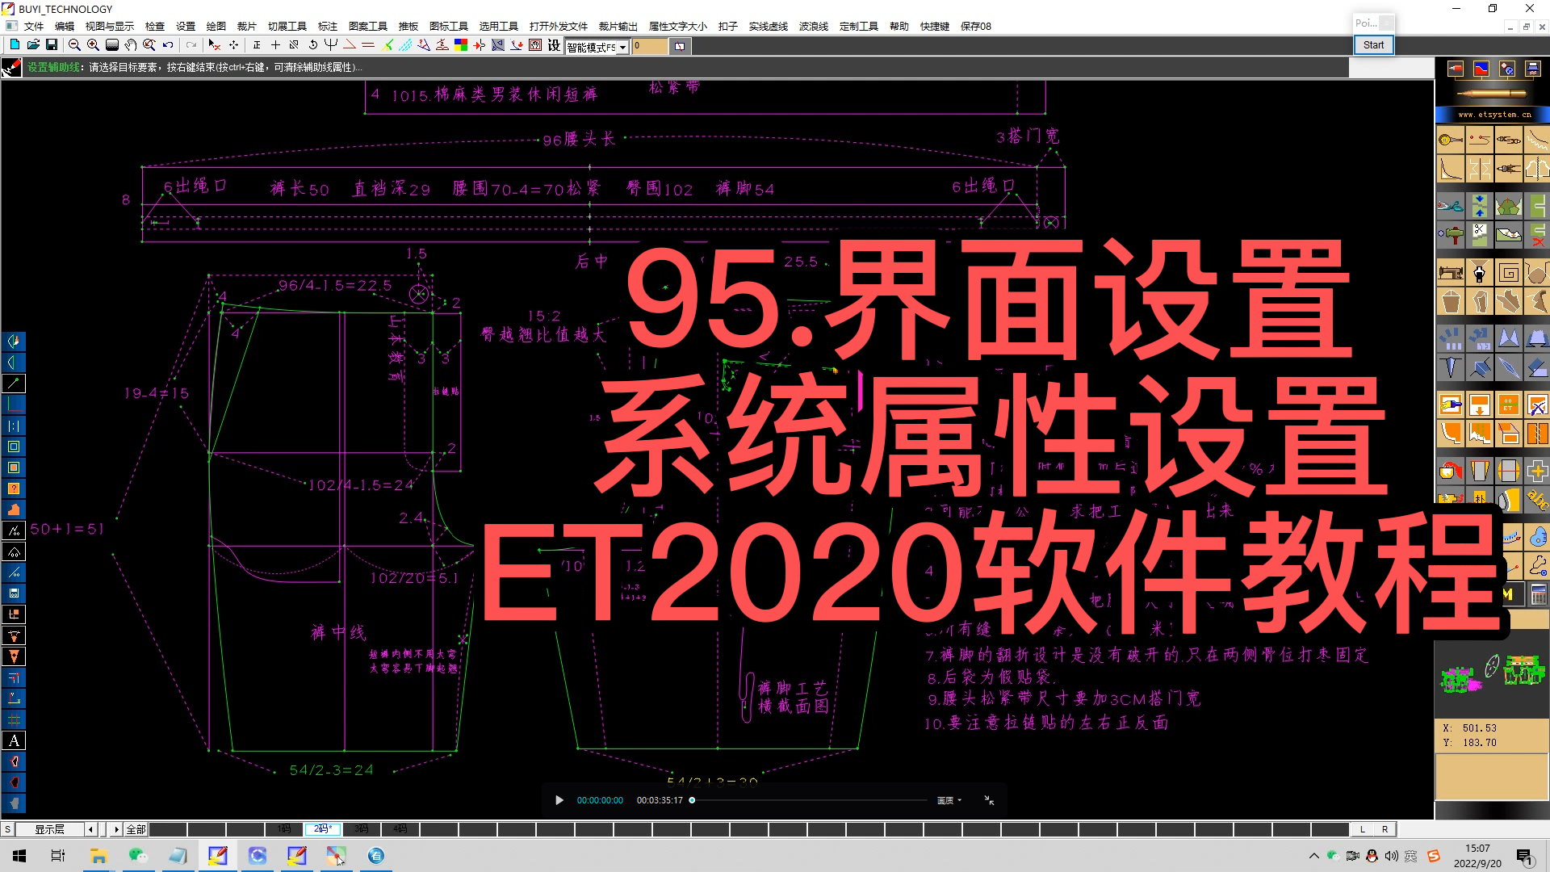Switch to the 3码 size tab
The height and width of the screenshot is (872, 1550).
[362, 828]
